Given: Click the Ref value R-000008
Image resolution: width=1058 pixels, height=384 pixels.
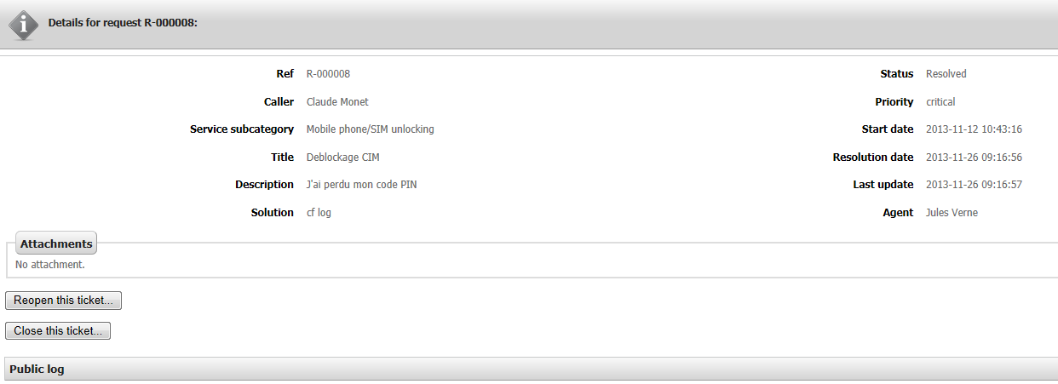Looking at the screenshot, I should (328, 74).
